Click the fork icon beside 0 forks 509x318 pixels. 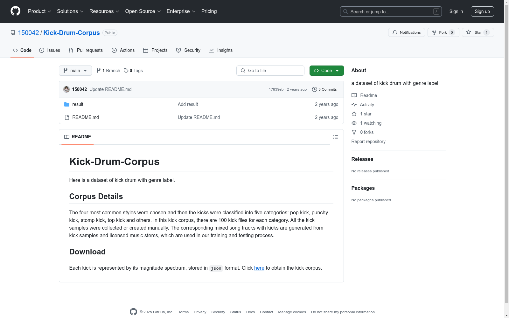point(354,132)
